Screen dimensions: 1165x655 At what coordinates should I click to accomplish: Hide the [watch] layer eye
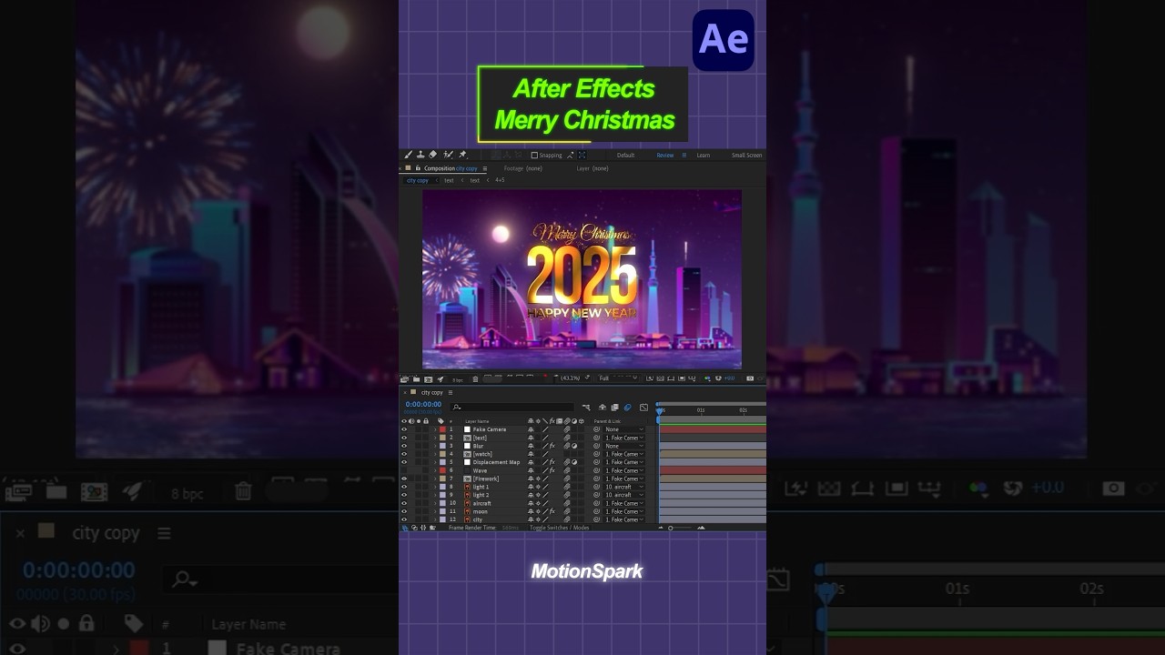(x=404, y=454)
